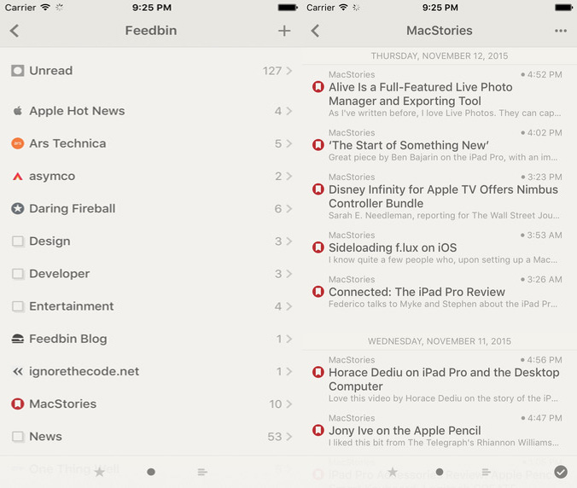Tap the Ars Technica orange icon

(x=17, y=143)
